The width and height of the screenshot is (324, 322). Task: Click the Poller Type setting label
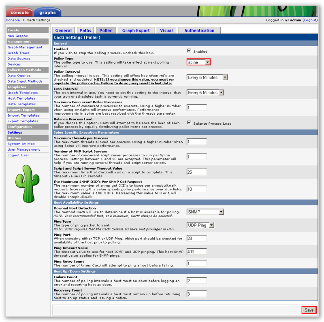(64, 58)
